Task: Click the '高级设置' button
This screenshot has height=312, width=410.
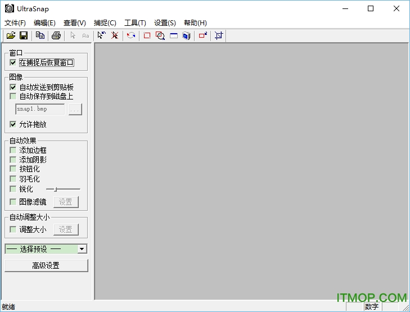Action: click(x=46, y=265)
